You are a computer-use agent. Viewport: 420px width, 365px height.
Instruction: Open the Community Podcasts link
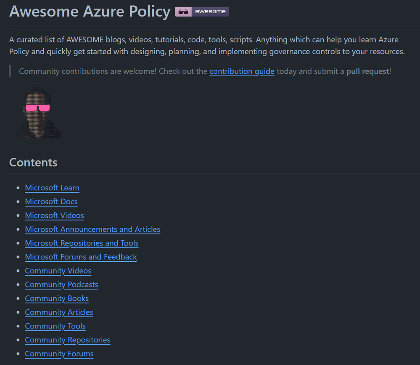(61, 285)
